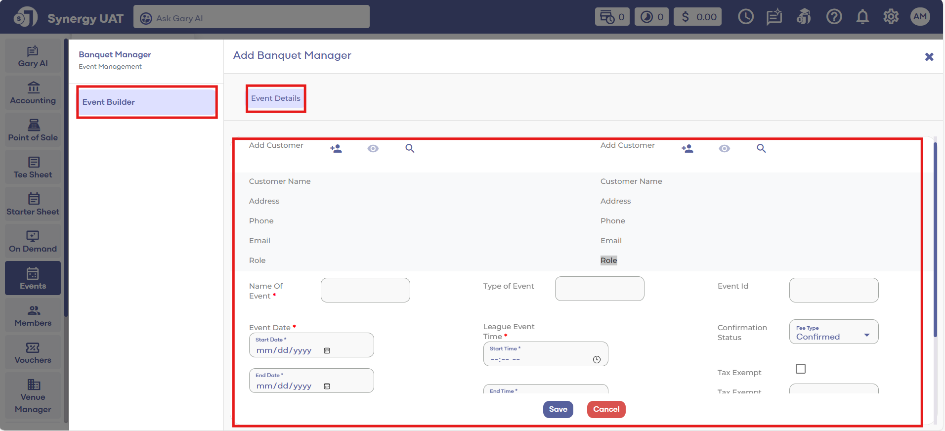Enable the Tax Exempt checkbox
The width and height of the screenshot is (945, 431).
[x=801, y=369]
